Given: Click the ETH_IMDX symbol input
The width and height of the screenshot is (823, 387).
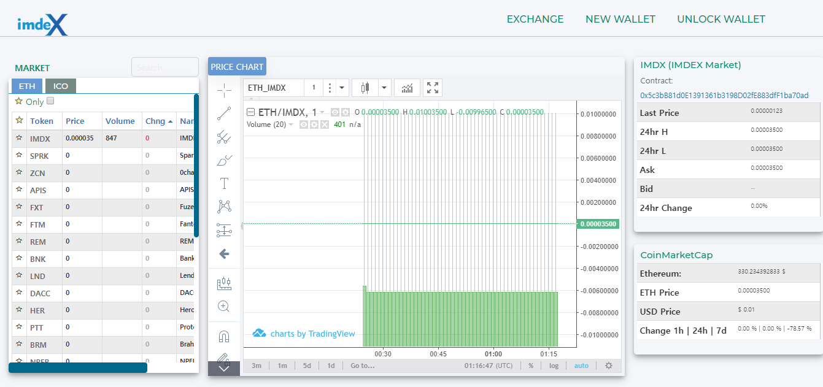Looking at the screenshot, I should click(x=274, y=88).
